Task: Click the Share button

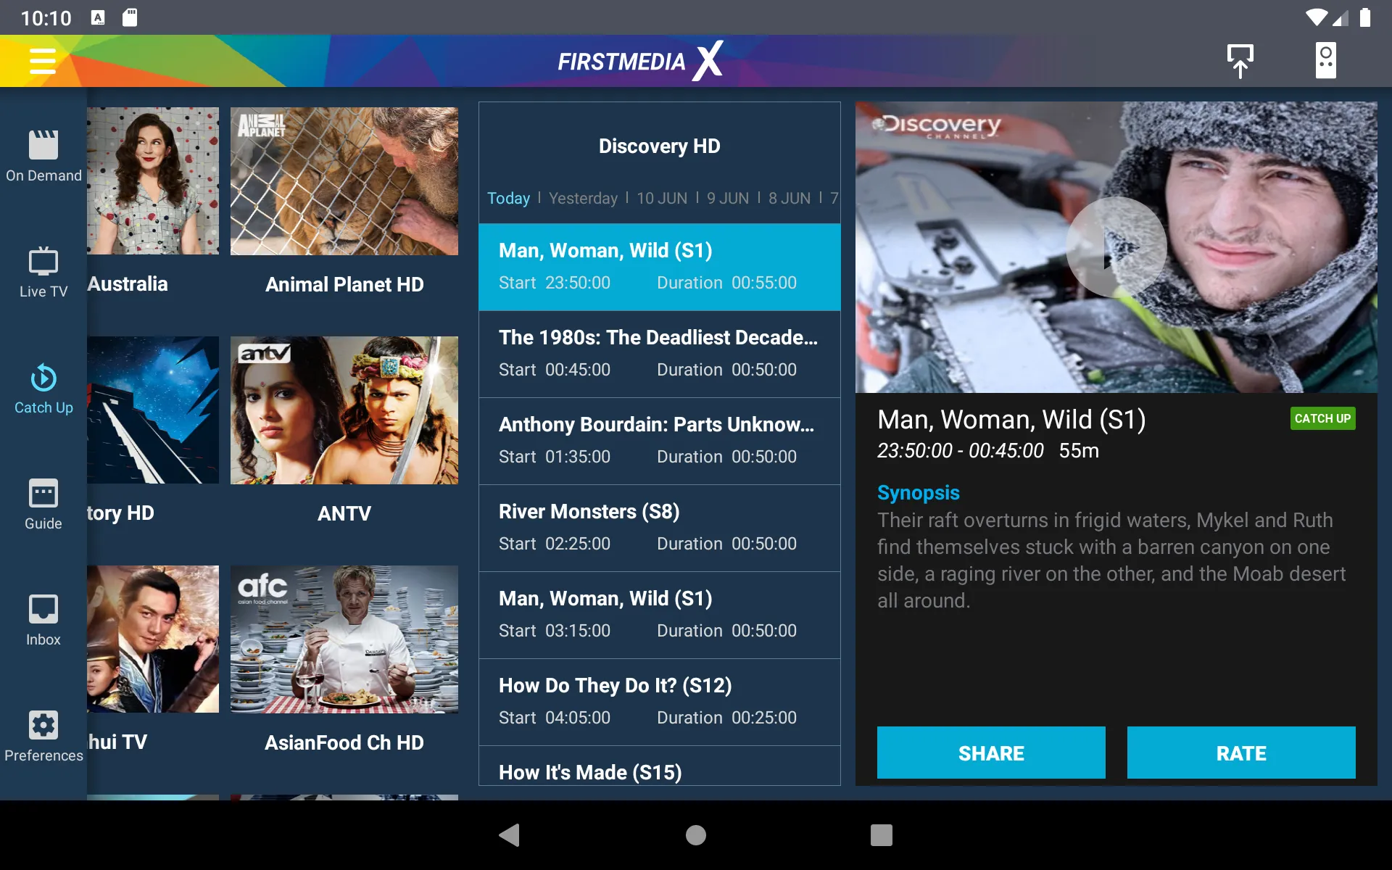Action: [x=990, y=753]
